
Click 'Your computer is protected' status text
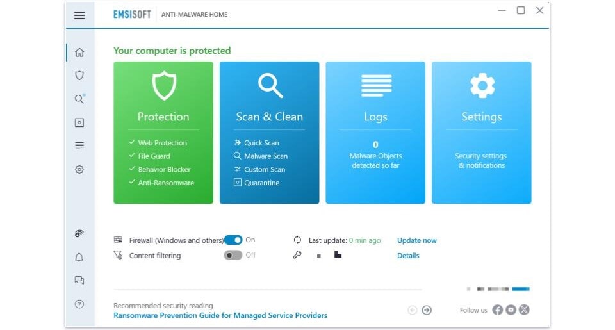click(172, 51)
